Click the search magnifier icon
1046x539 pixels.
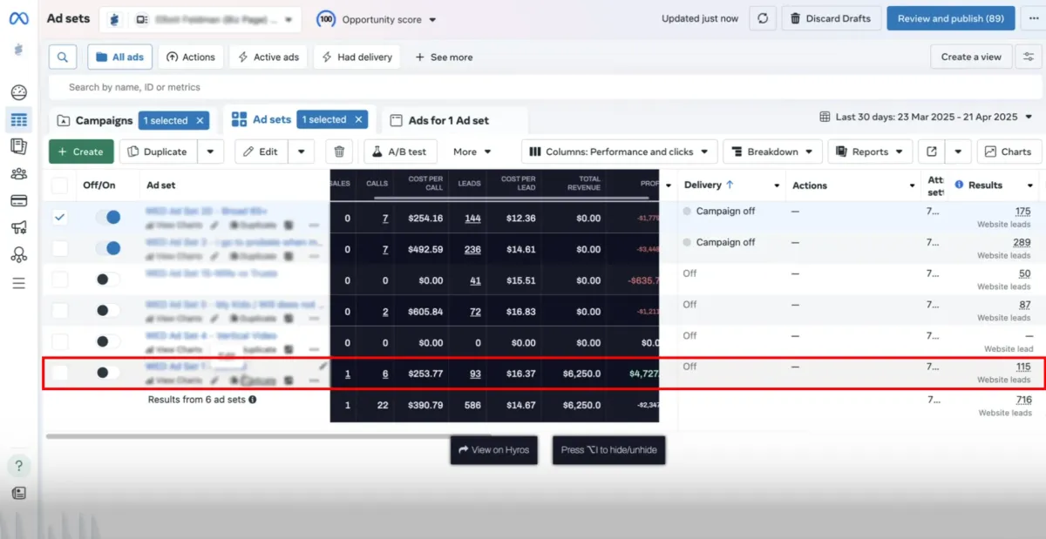pyautogui.click(x=62, y=57)
